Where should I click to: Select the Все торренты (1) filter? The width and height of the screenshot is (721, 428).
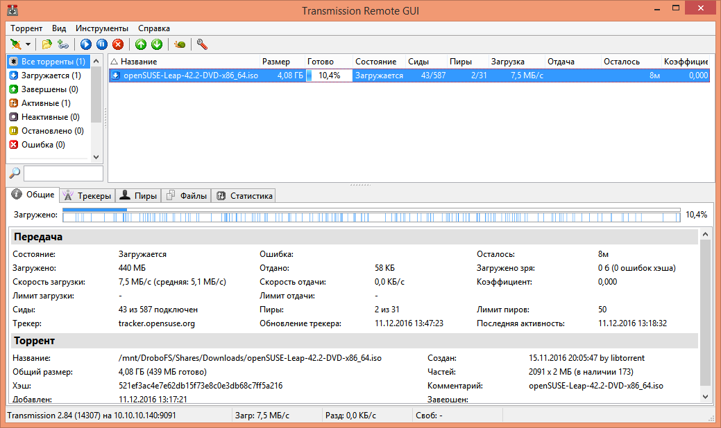tap(49, 62)
